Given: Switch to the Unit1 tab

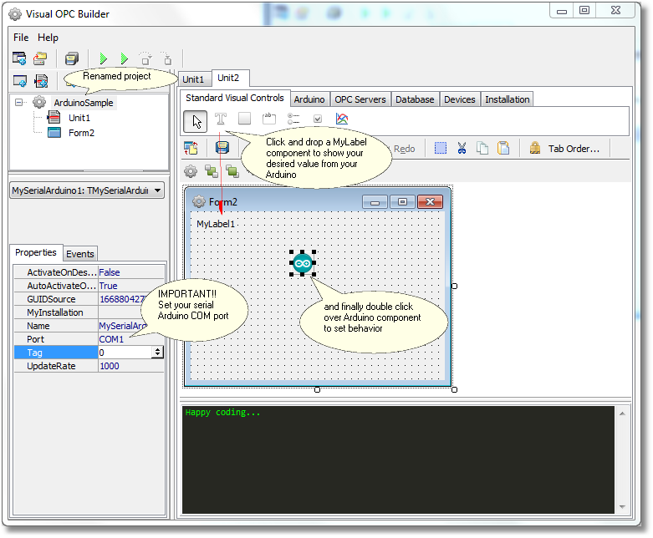Looking at the screenshot, I should tap(194, 79).
